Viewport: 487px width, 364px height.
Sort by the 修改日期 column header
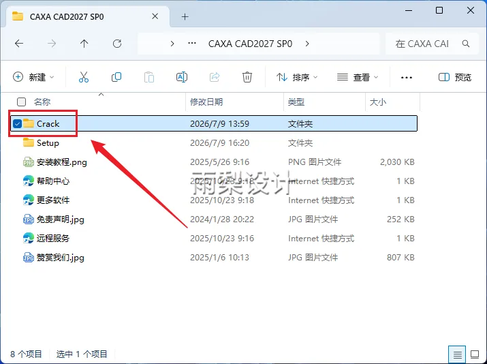[206, 102]
